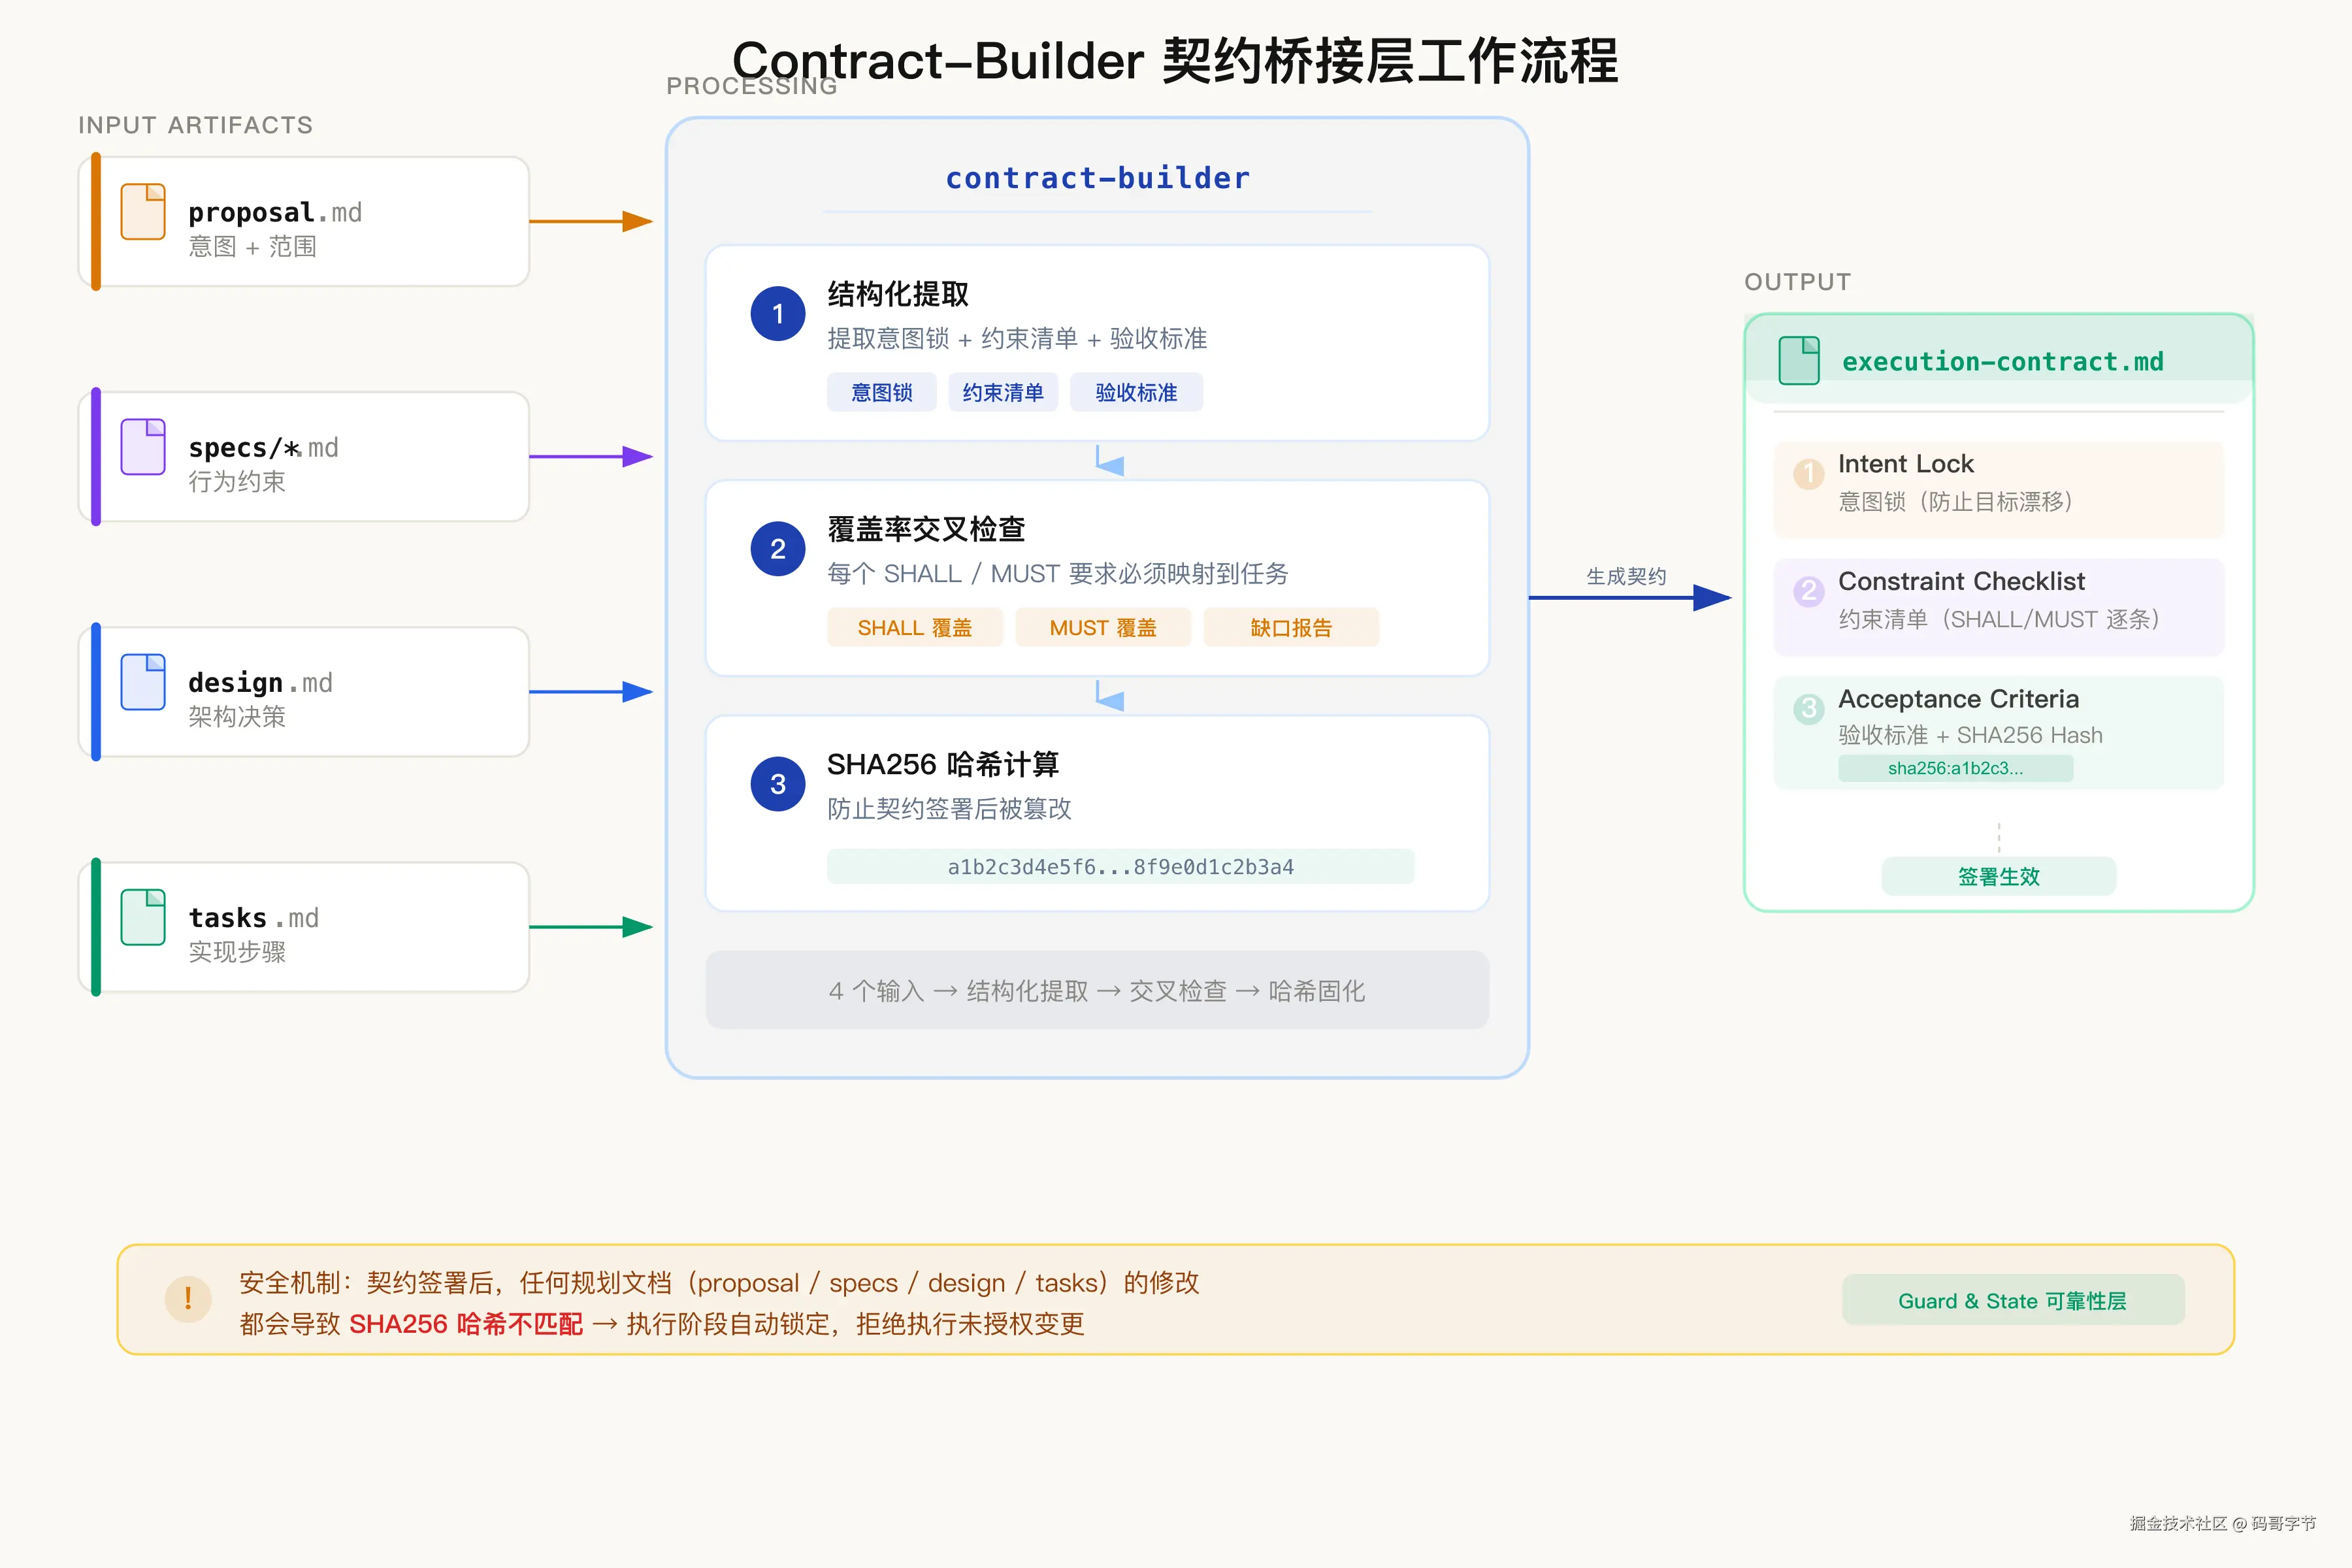Screen dimensions: 2352x1568
Task: Click the a1b2c3d4e5f6 hash value box
Action: (1120, 866)
